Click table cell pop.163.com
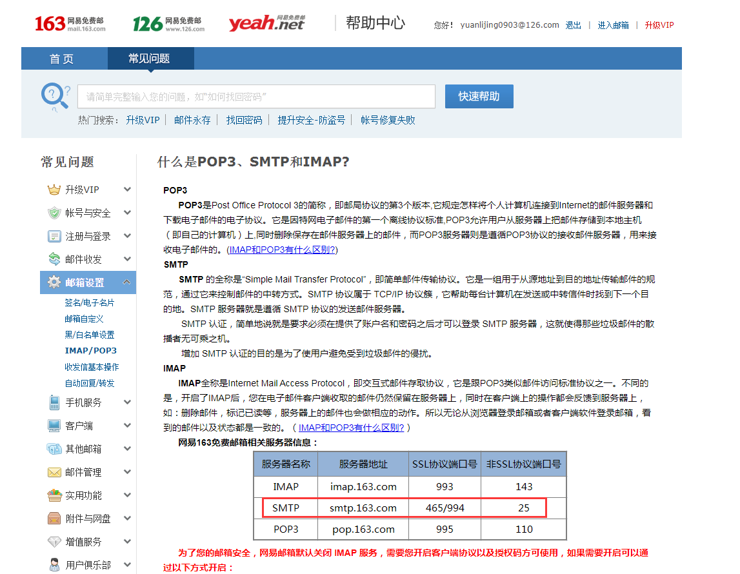This screenshot has width=740, height=574. point(363,529)
